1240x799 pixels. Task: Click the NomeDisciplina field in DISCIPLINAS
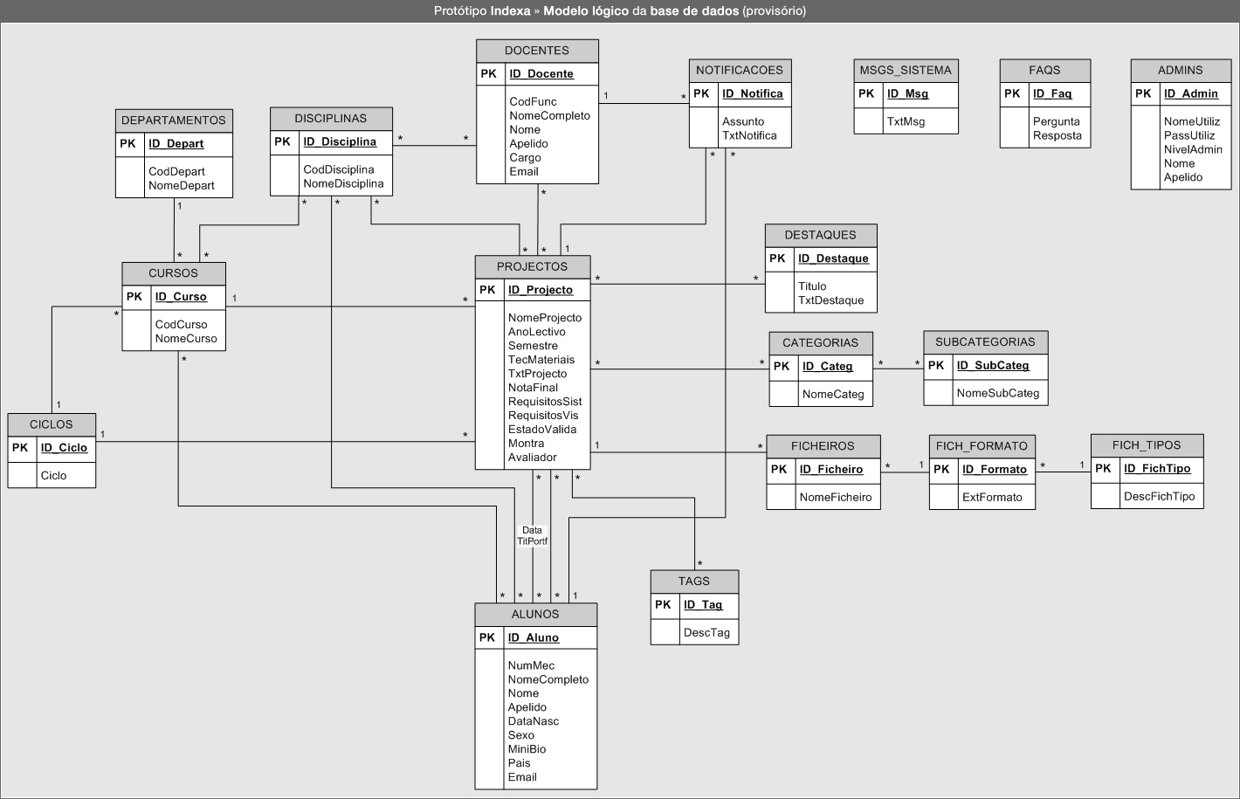pyautogui.click(x=343, y=183)
